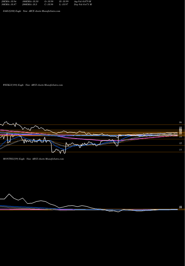185x266 pixels.
Task: Click the open price 'O:' value
Action: point(49,1)
